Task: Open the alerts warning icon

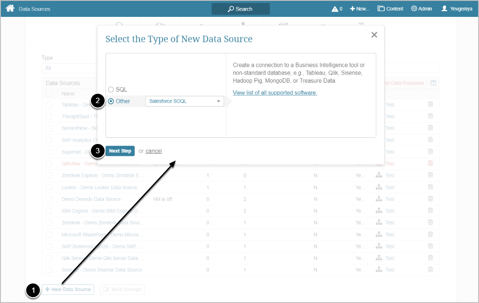Action: (337, 9)
